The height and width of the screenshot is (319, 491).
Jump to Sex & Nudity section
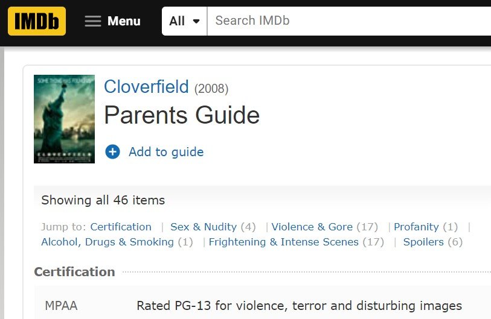(x=204, y=227)
